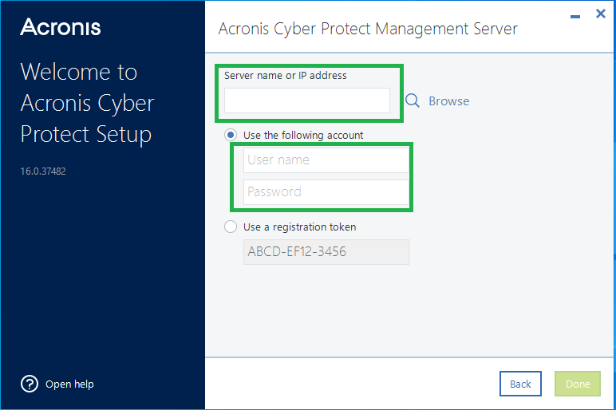Click the 'Welcome to Acronis Cyber Protect Setup' heading
This screenshot has height=410, width=616.
coord(87,103)
